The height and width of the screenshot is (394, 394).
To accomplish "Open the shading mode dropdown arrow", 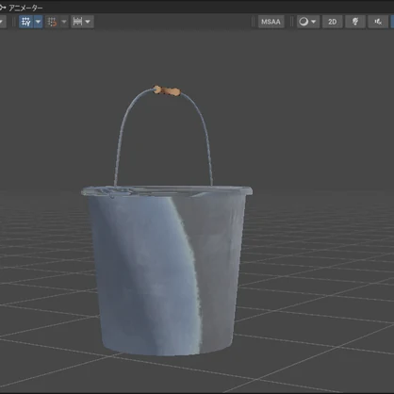I will 314,22.
